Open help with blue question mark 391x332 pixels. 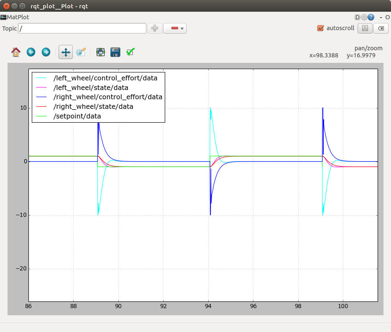[x=371, y=17]
